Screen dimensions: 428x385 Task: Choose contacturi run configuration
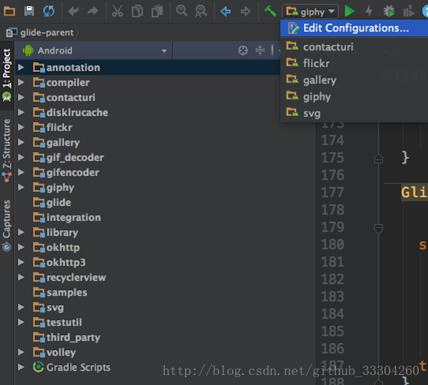[x=354, y=47]
